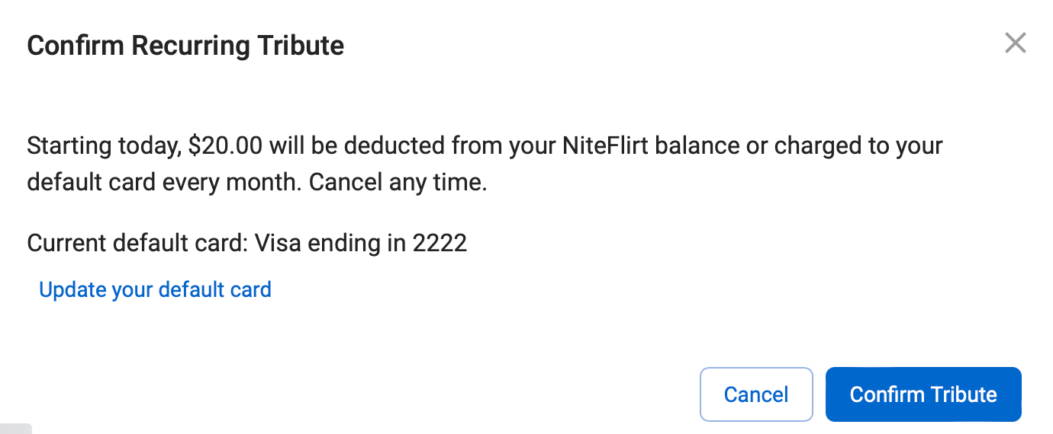The width and height of the screenshot is (1053, 434).
Task: Close the Confirm Recurring Tribute dialog
Action: point(1015,43)
